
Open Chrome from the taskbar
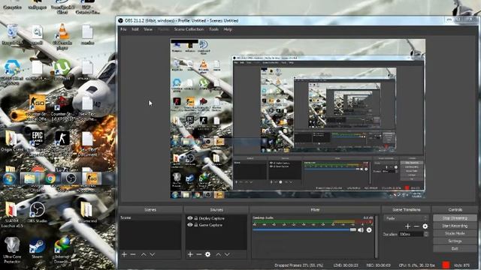pyautogui.click(x=50, y=178)
